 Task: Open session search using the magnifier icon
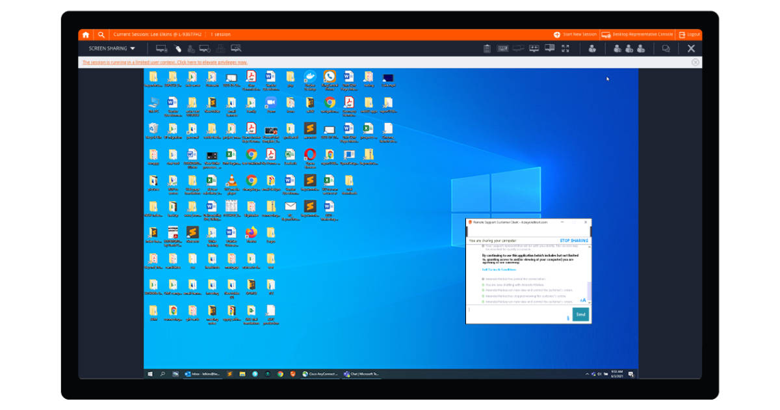click(x=103, y=34)
